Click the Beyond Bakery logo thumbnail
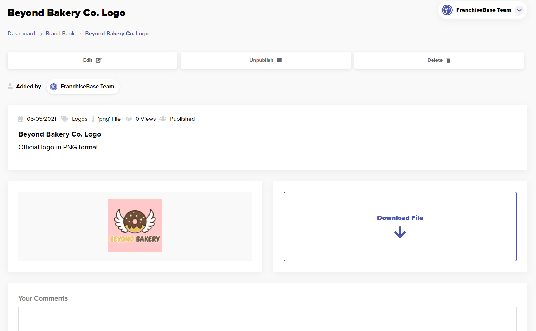Viewport: 536px width, 331px height. pyautogui.click(x=135, y=225)
